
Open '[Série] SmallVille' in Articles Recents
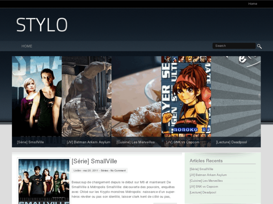pos(201,169)
